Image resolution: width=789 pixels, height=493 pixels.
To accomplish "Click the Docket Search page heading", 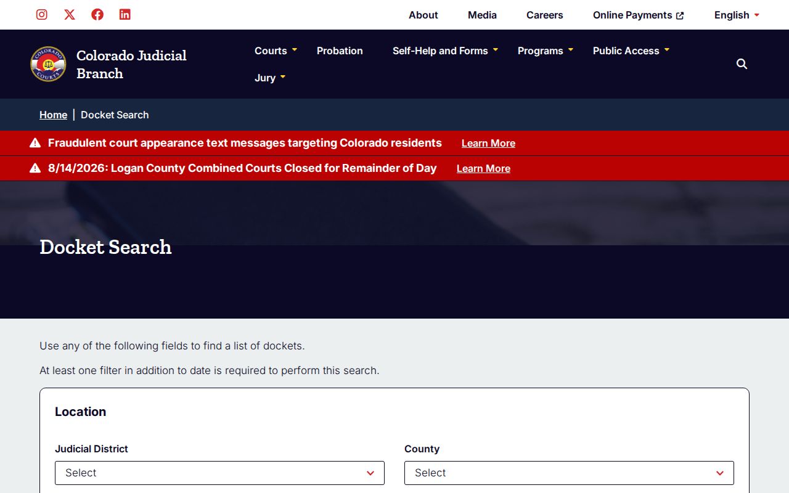I will 105,246.
